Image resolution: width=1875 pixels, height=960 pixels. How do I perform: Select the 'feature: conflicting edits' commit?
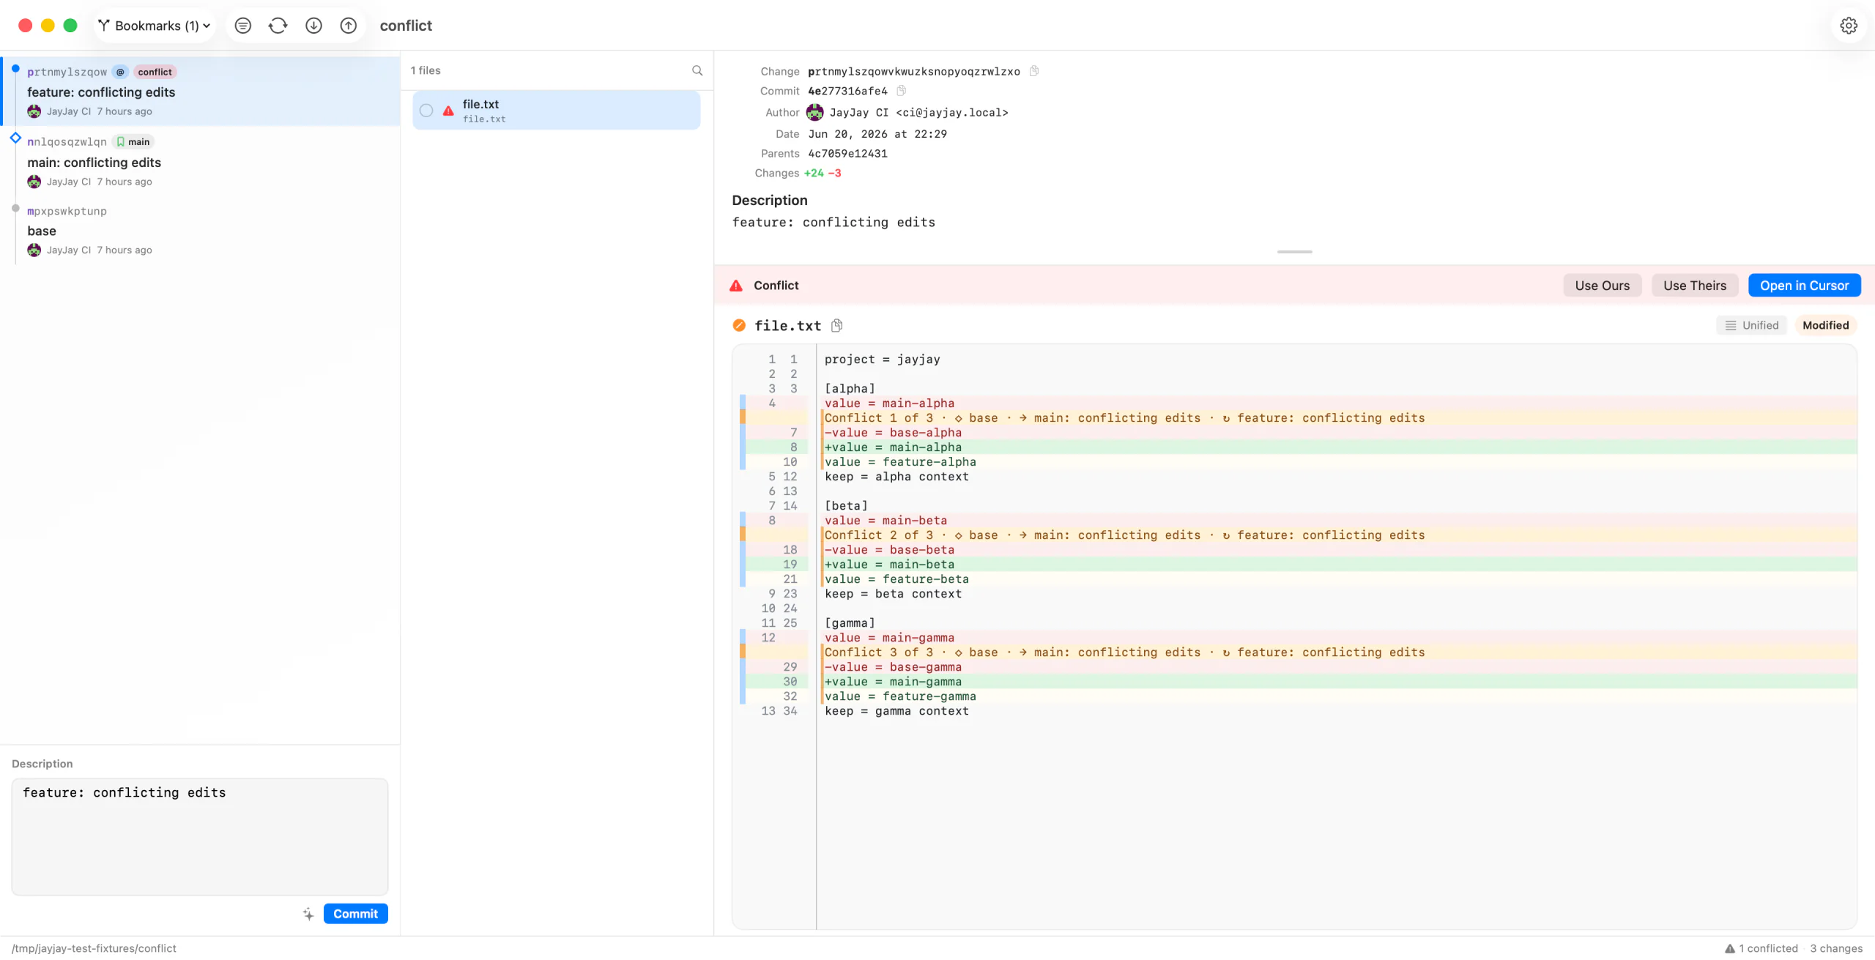click(201, 92)
